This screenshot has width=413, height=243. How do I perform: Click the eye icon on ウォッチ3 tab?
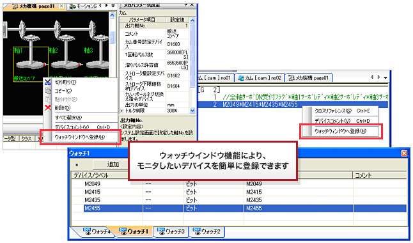tap(161, 231)
